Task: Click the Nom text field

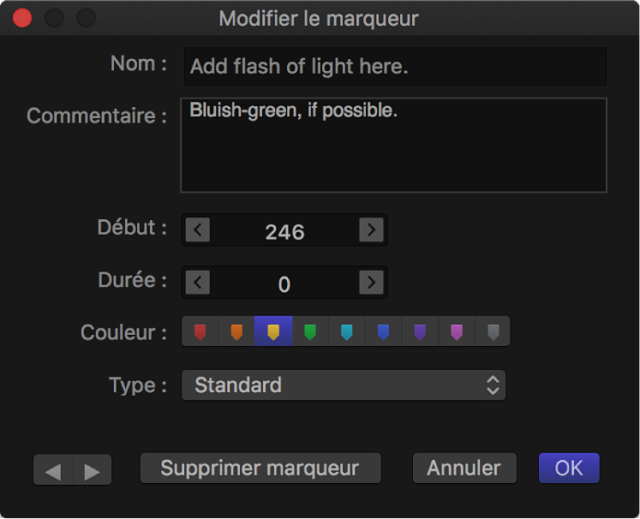Action: pyautogui.click(x=395, y=67)
